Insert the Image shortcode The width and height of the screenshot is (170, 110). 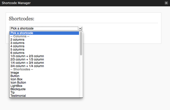[44, 73]
